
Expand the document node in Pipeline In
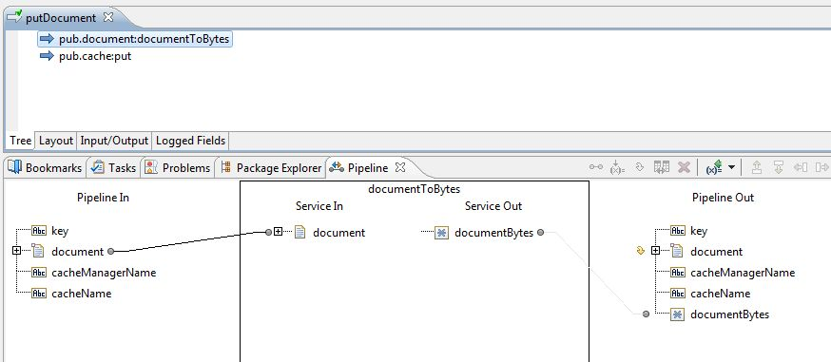16,251
